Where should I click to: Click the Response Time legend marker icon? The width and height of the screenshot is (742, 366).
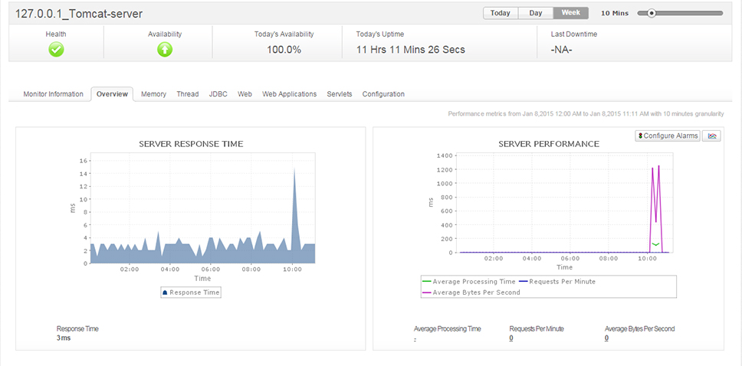click(x=165, y=292)
